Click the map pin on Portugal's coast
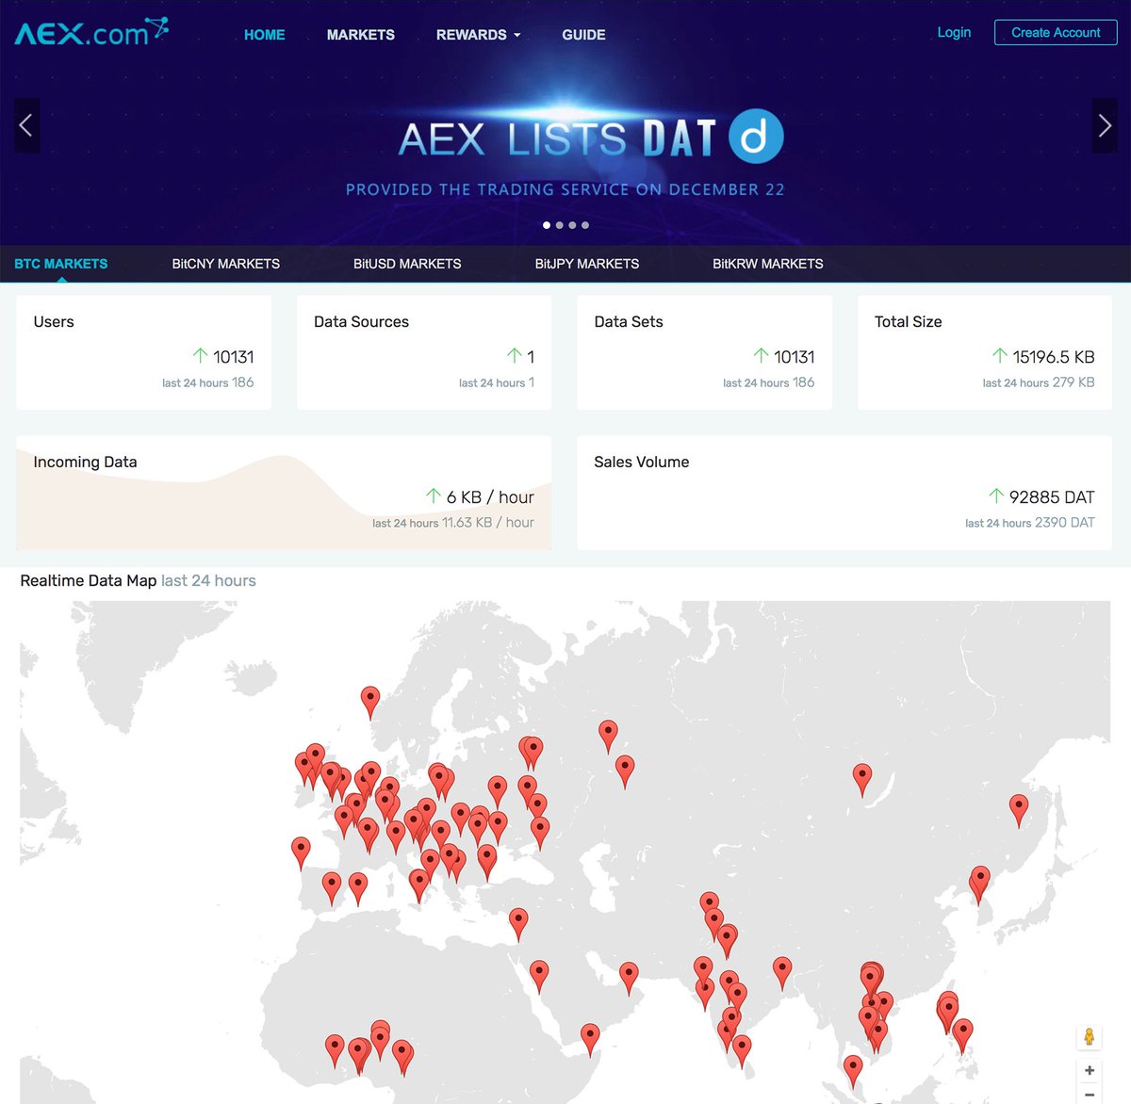 pos(301,852)
